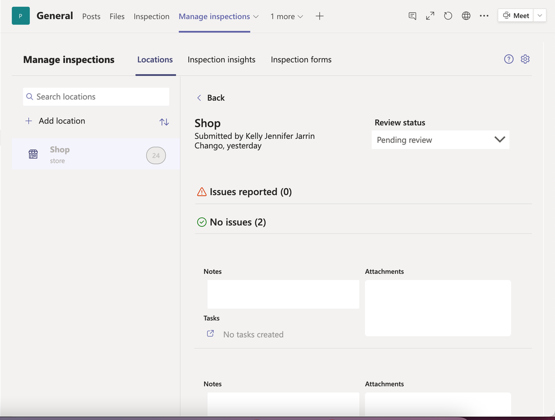
Task: Open the Review status Pending review dropdown
Action: (x=441, y=140)
